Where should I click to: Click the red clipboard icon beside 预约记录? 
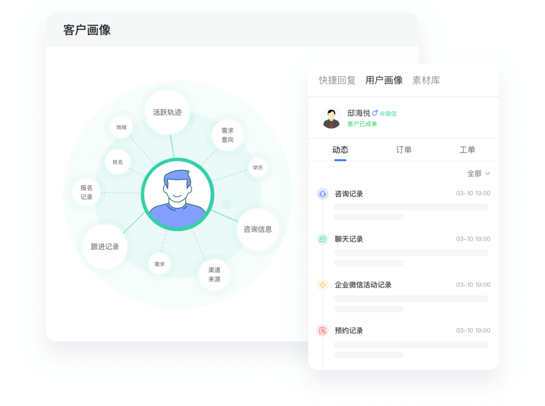[323, 330]
